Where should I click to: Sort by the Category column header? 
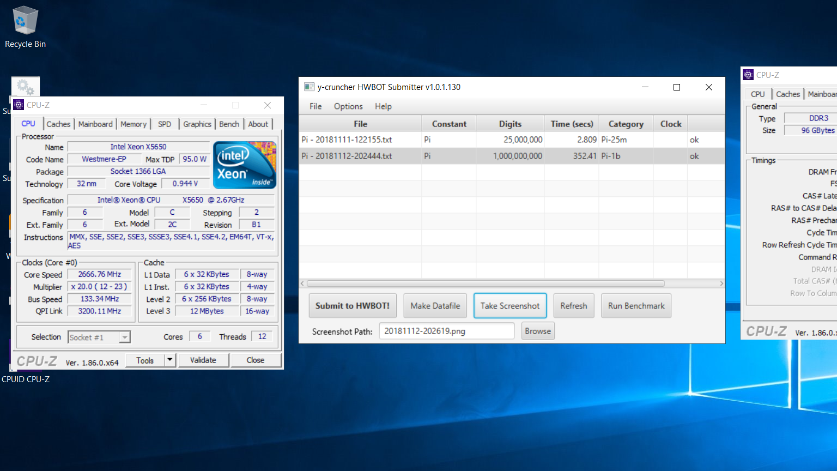[x=626, y=124]
